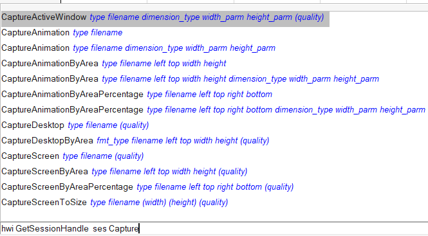
Task: Click the hwi text at input start
Action: pyautogui.click(x=7, y=229)
